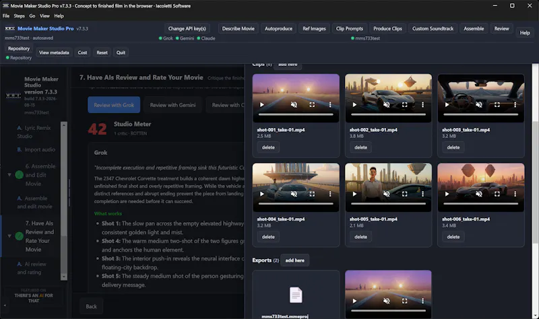Select the A. Lyric Remix Studio sidebar item

[34, 132]
